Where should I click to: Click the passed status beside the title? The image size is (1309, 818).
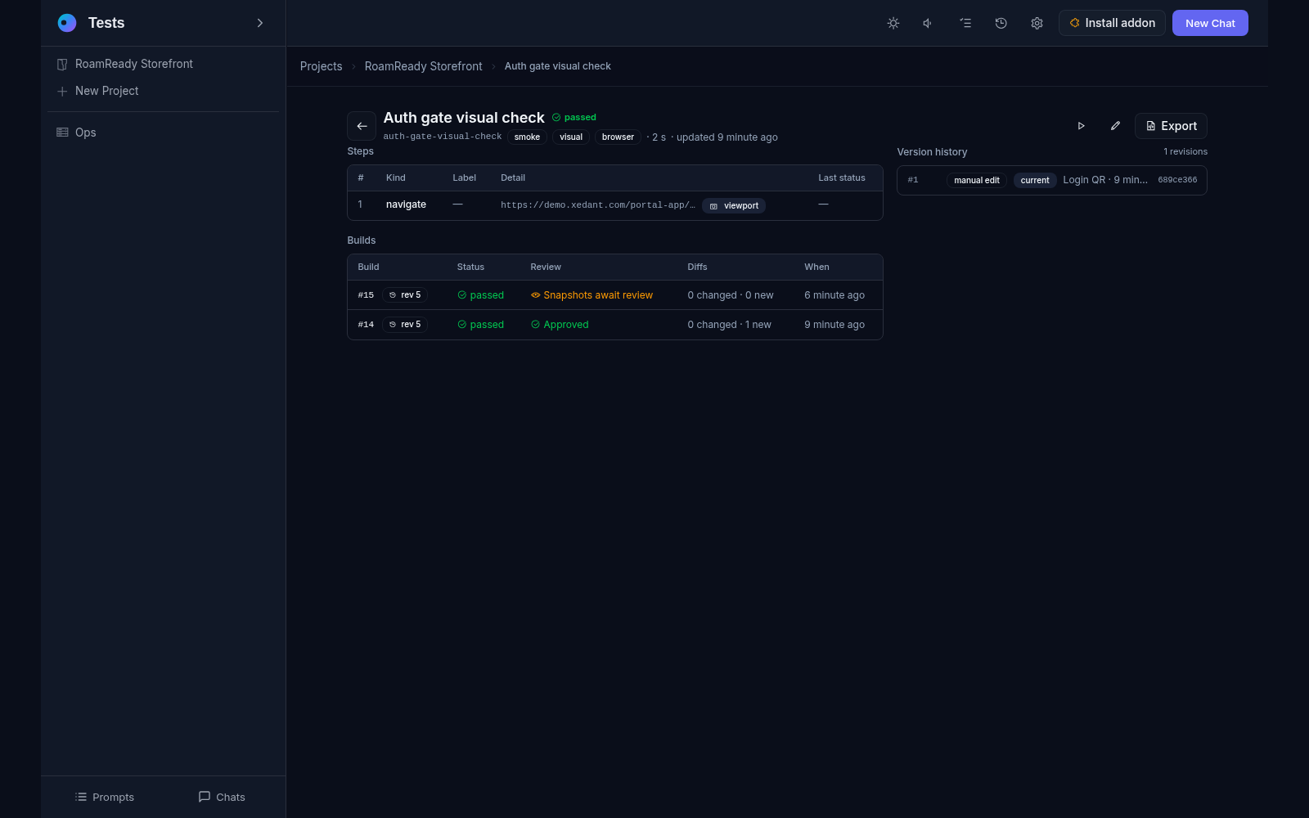574,118
